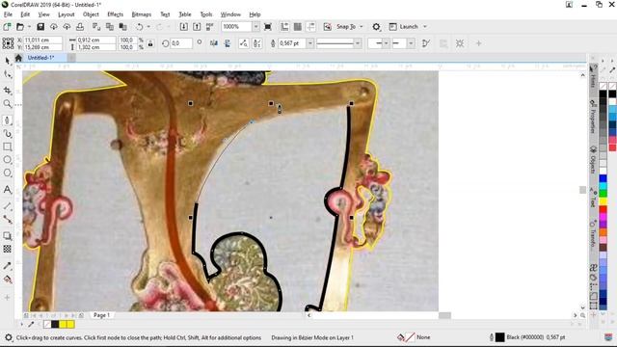Image resolution: width=617 pixels, height=347 pixels.
Task: Select the Zoom tool
Action: point(7,104)
